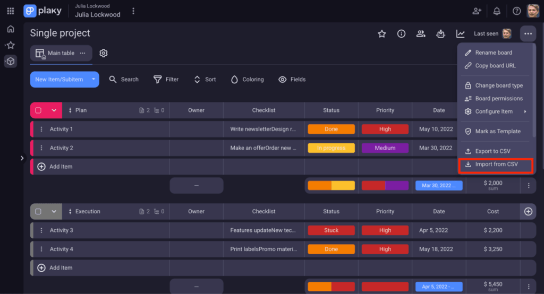544x294 pixels.
Task: Select Import from CSV menu entry
Action: coord(496,165)
